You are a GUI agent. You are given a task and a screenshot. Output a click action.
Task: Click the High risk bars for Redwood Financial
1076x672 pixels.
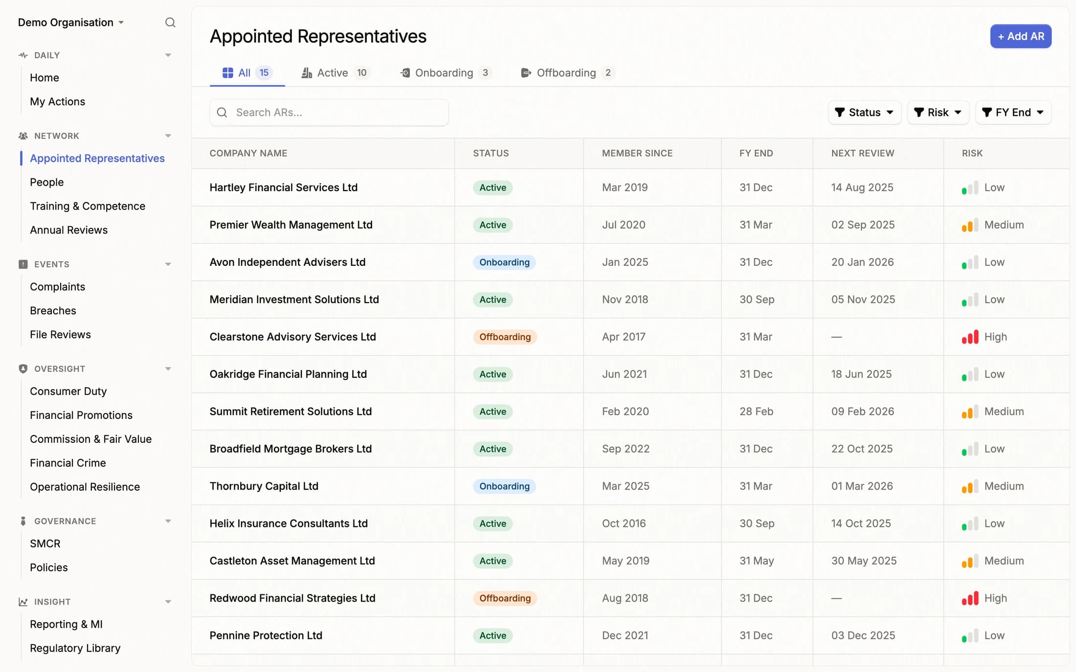pos(970,598)
